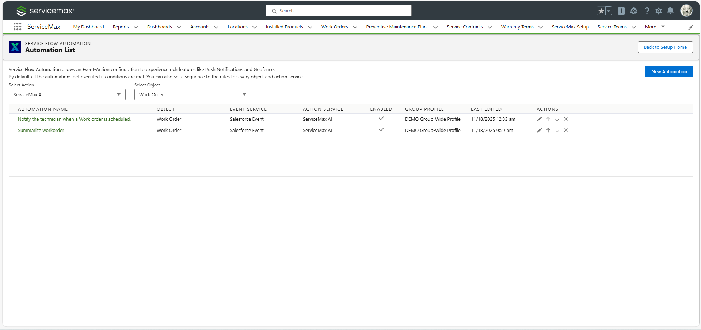Open the Work Orders tab

335,27
